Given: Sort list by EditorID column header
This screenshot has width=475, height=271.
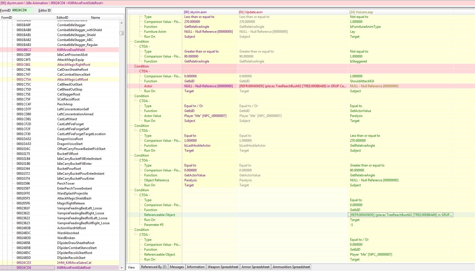Looking at the screenshot, I should pos(62,18).
